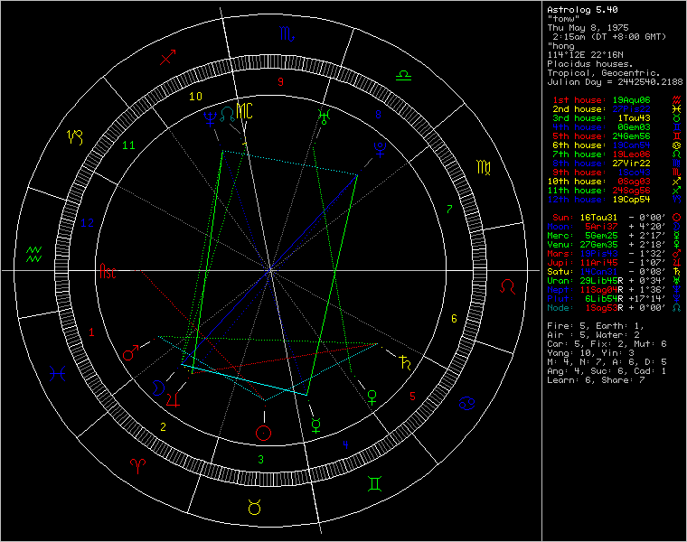Click the '10th house: 0Sag03' row
Viewport: 687px width, 542px height.
pyautogui.click(x=615, y=182)
